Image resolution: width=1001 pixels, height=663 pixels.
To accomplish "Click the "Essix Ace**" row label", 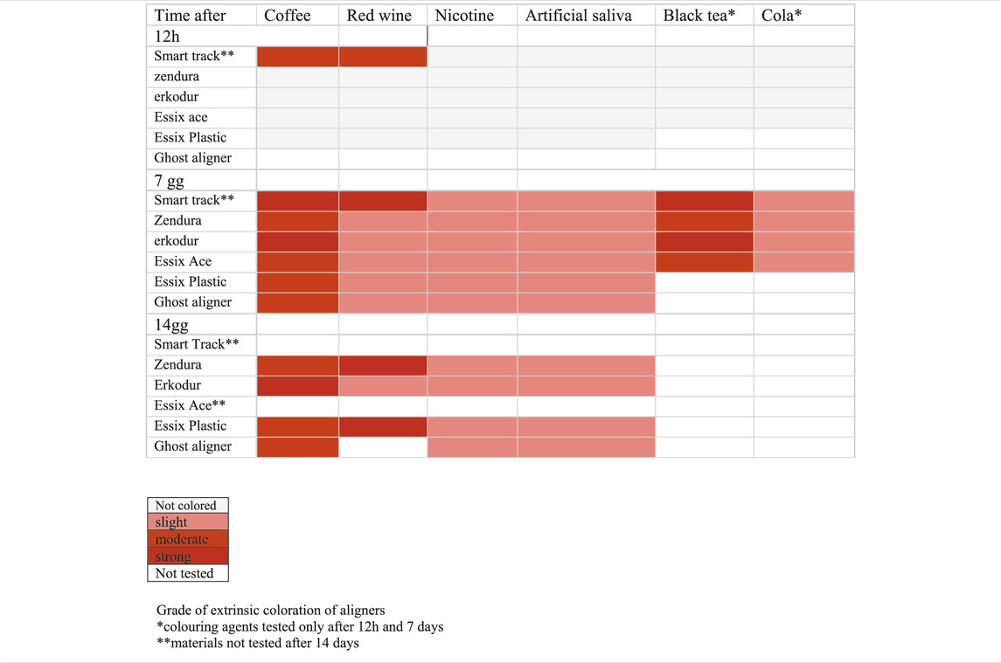I will coord(190,406).
